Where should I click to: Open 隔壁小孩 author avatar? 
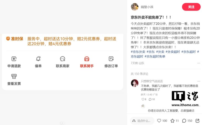[x=135, y=7]
